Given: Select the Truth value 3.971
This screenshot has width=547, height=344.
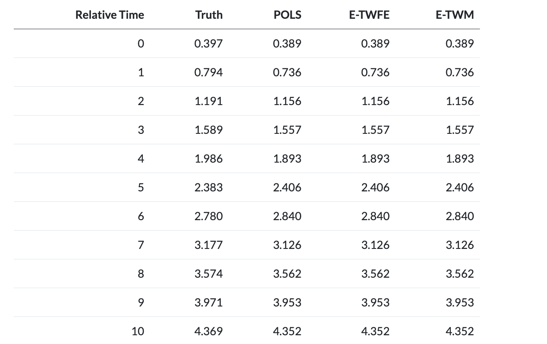Looking at the screenshot, I should [209, 303].
